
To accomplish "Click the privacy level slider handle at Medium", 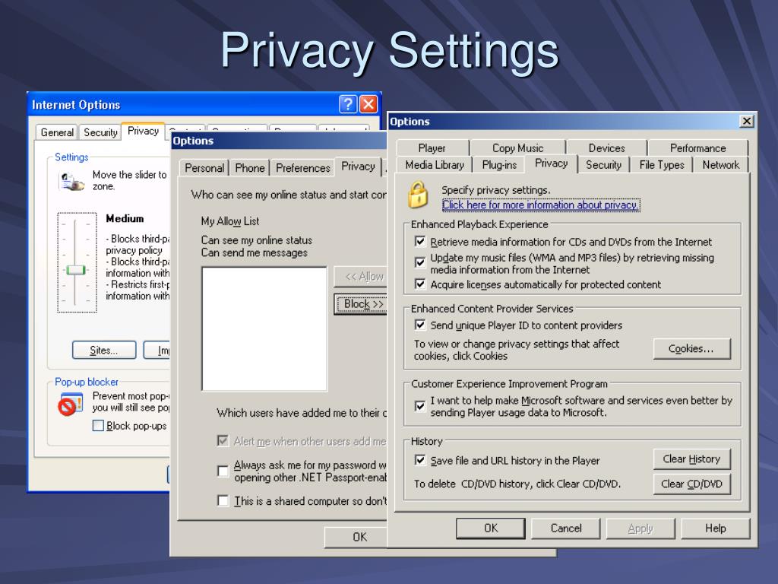I will click(x=76, y=270).
